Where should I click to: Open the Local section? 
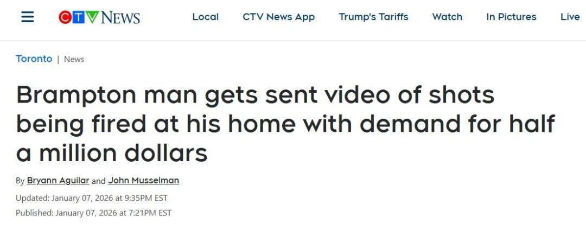click(x=205, y=17)
